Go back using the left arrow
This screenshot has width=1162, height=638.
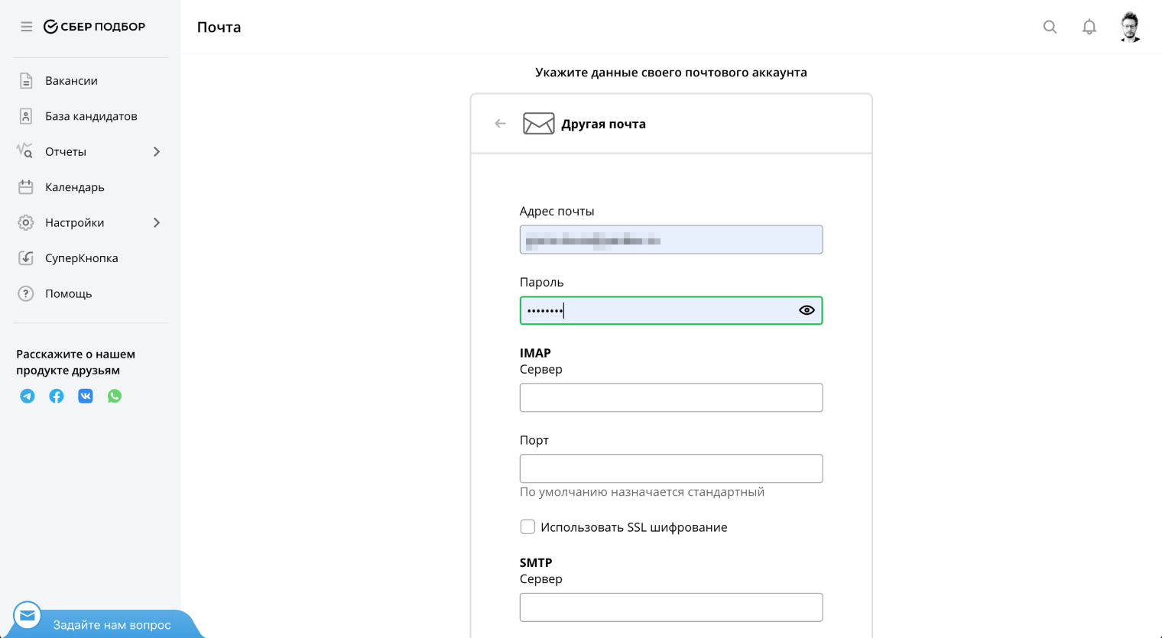(500, 123)
